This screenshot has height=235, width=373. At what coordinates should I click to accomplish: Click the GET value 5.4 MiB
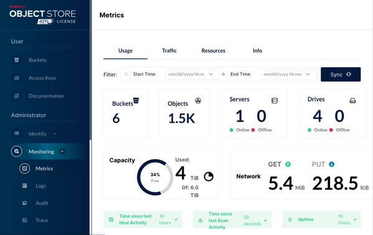coord(286,183)
